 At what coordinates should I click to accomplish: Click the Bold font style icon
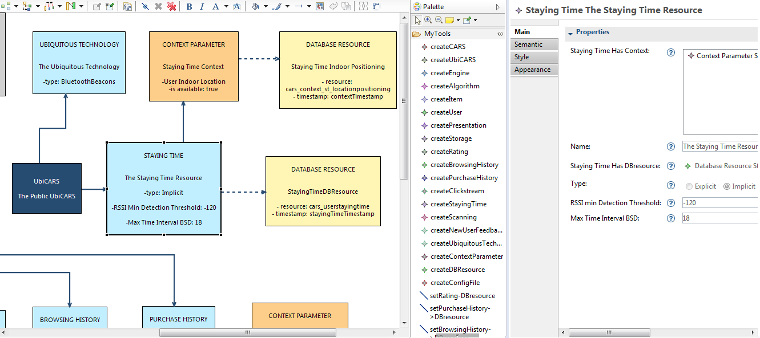[x=189, y=6]
